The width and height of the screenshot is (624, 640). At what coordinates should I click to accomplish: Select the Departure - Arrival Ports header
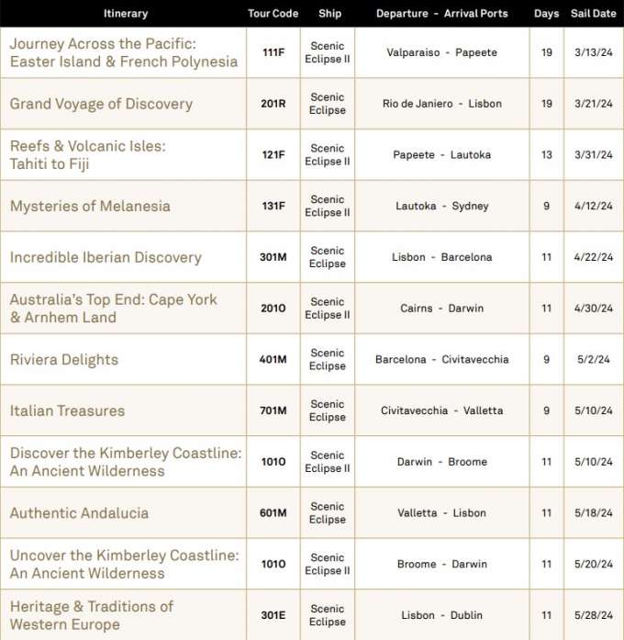[x=441, y=14]
